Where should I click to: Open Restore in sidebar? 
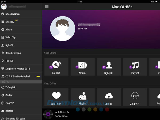[21, 111]
